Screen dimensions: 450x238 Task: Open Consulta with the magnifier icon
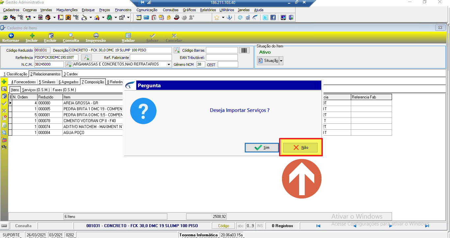click(x=71, y=36)
